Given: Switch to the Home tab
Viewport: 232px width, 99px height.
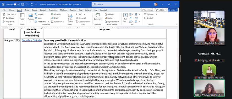Looking at the screenshot, I should click(x=12, y=10).
